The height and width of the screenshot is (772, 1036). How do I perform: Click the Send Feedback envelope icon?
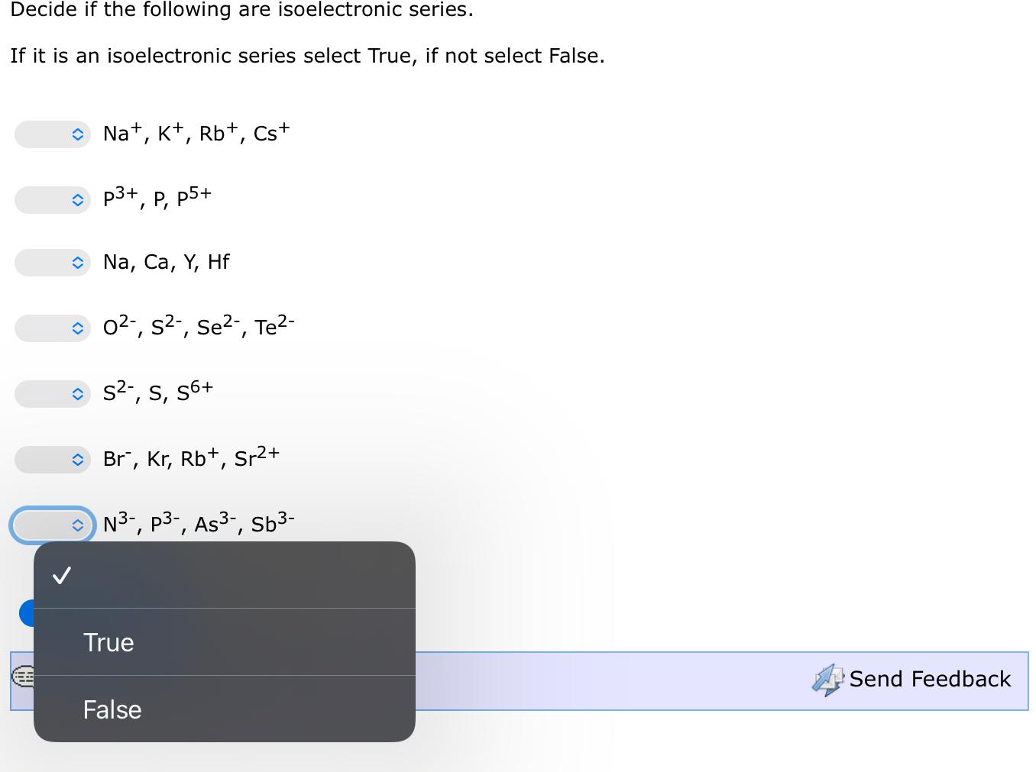tap(827, 678)
